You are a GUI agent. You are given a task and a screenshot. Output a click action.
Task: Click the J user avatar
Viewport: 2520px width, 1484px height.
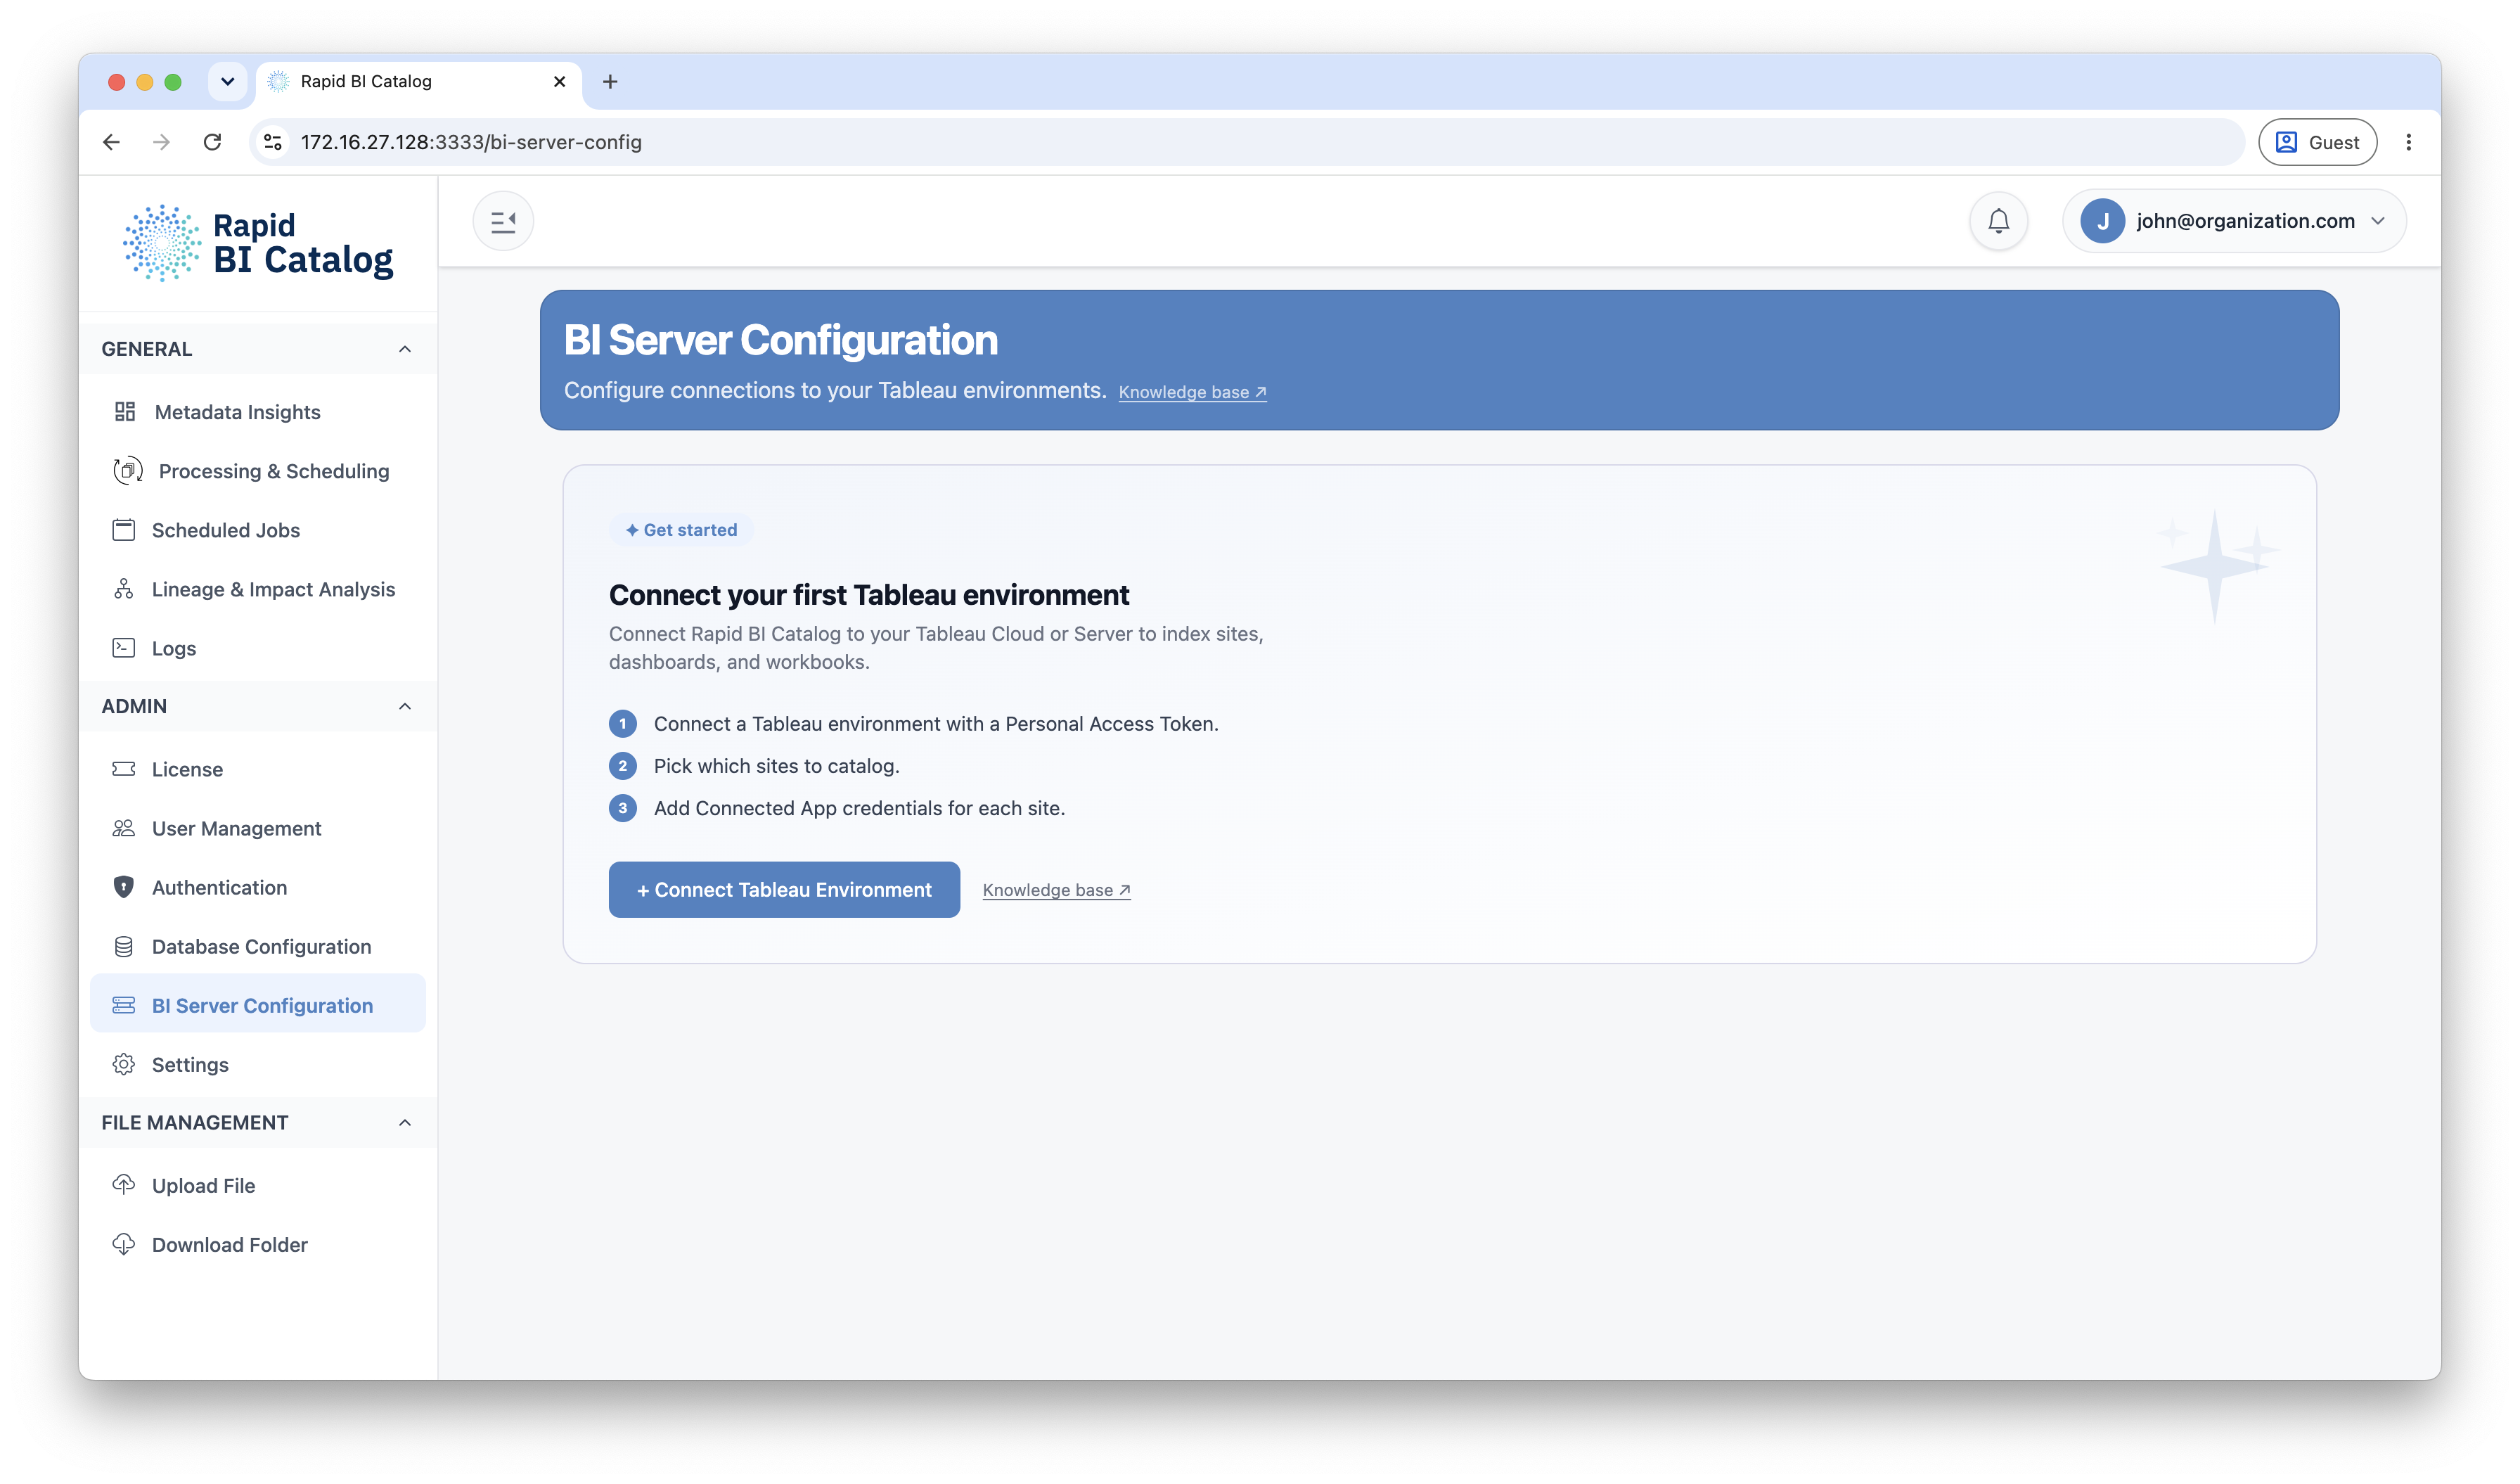[2102, 221]
